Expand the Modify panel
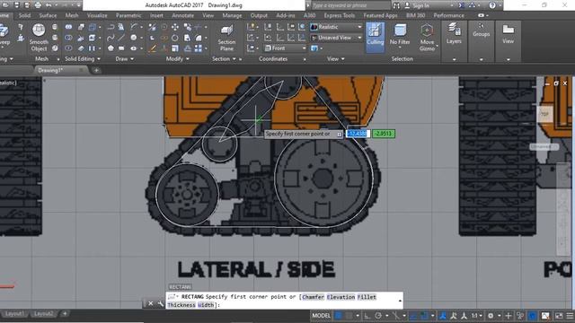 (x=177, y=58)
